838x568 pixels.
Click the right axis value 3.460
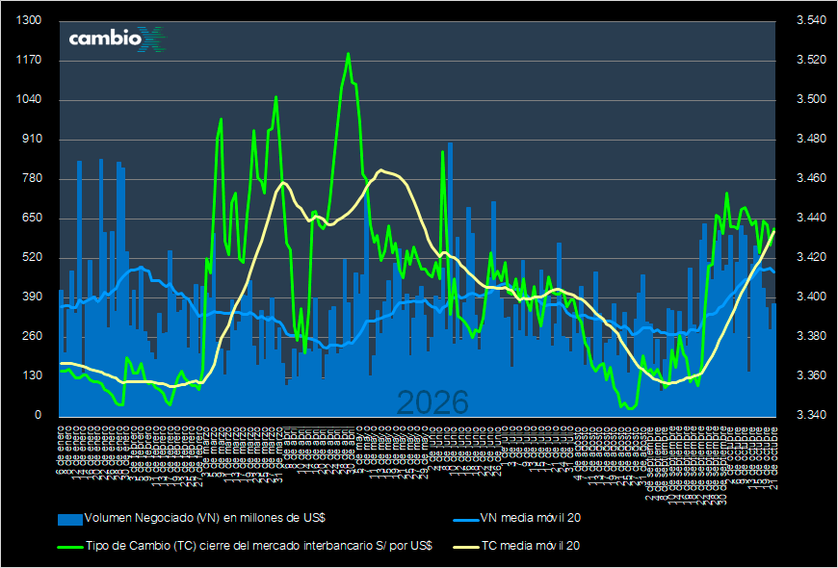pos(811,179)
